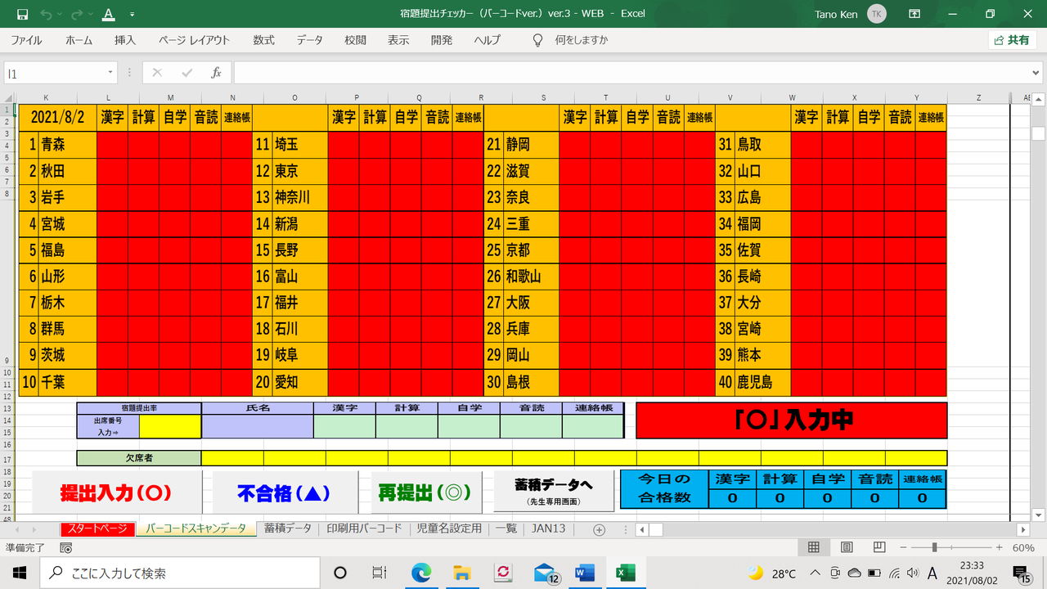Click the yellow 出席番号 input cell

(170, 426)
